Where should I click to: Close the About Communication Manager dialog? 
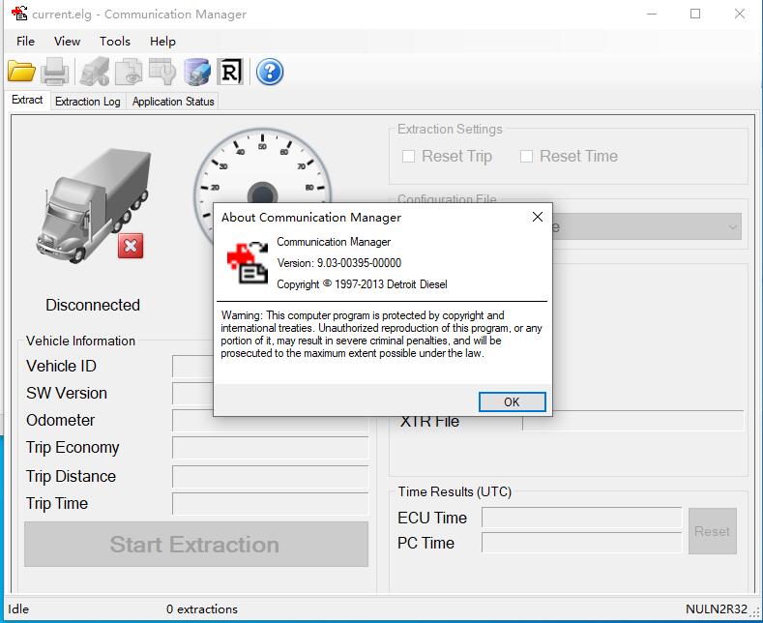(538, 217)
